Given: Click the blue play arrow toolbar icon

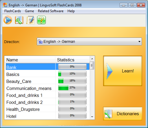Looking at the screenshot, I should [8, 20].
